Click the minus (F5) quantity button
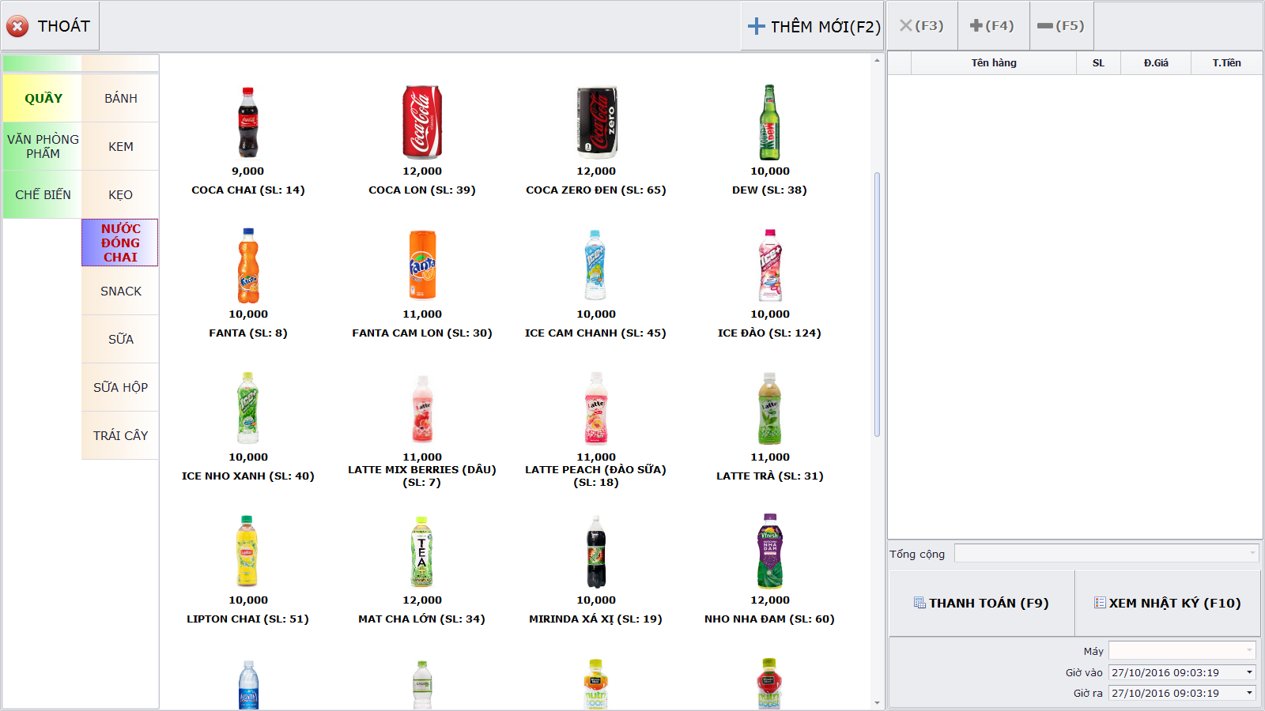1265x711 pixels. coord(1061,26)
